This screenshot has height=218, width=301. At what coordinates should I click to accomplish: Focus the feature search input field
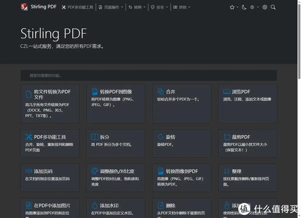click(x=148, y=75)
